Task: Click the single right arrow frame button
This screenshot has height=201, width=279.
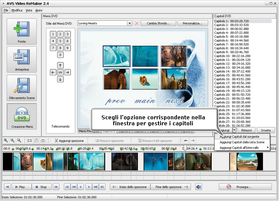Action: pyautogui.click(x=88, y=186)
